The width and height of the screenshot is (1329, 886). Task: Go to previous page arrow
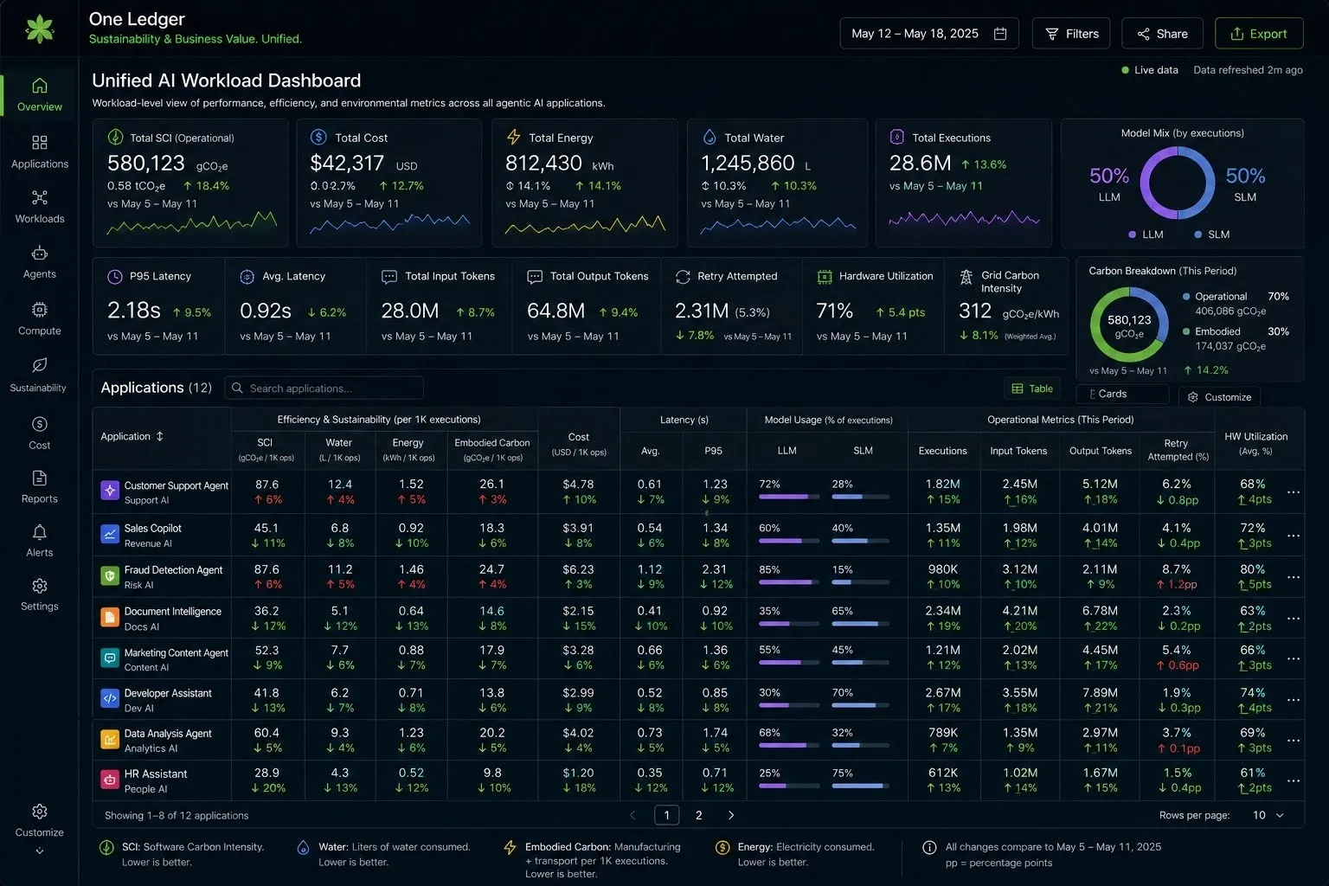click(x=632, y=815)
